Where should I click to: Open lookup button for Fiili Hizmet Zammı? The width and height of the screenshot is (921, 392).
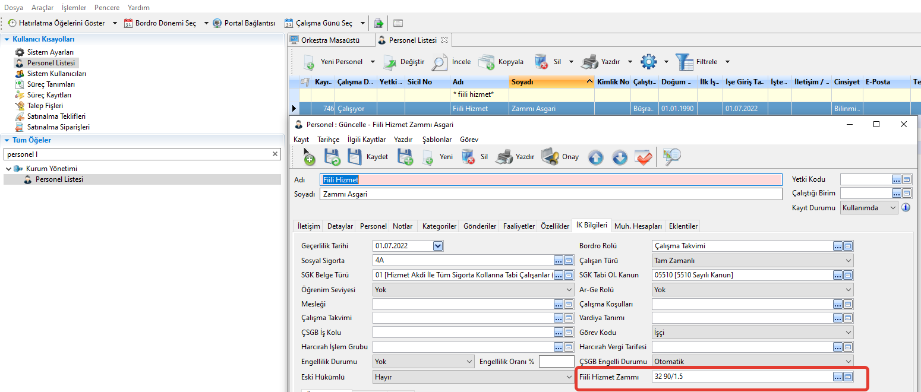click(838, 377)
